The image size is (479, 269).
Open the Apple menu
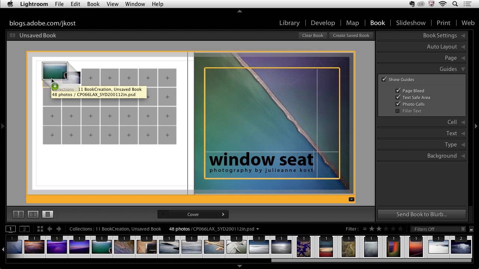[x=10, y=4]
